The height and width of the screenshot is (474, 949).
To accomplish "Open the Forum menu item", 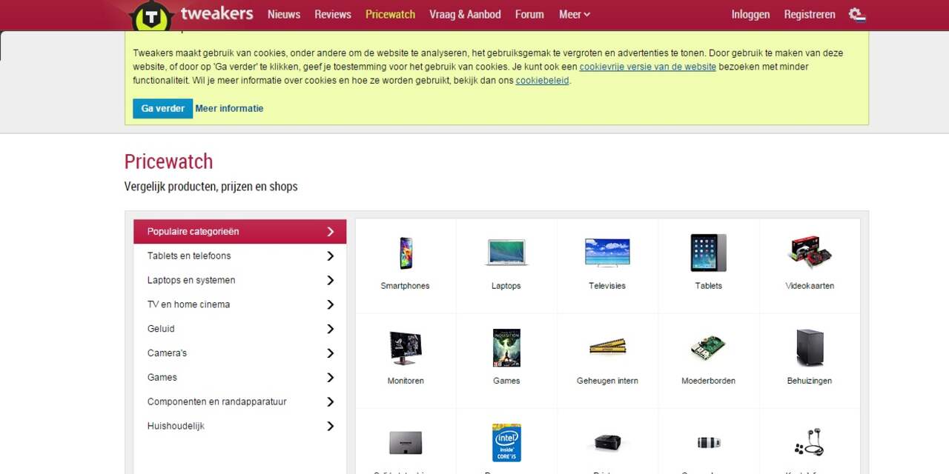I will [529, 14].
